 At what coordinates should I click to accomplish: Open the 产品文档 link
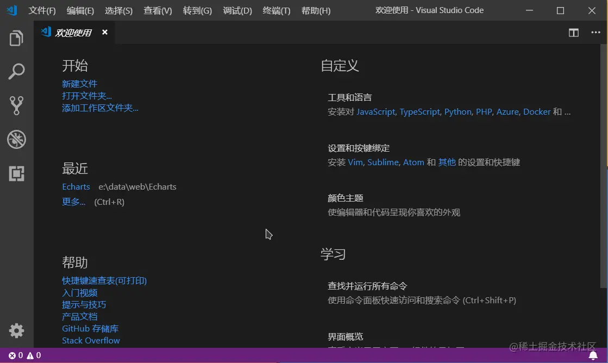click(79, 317)
